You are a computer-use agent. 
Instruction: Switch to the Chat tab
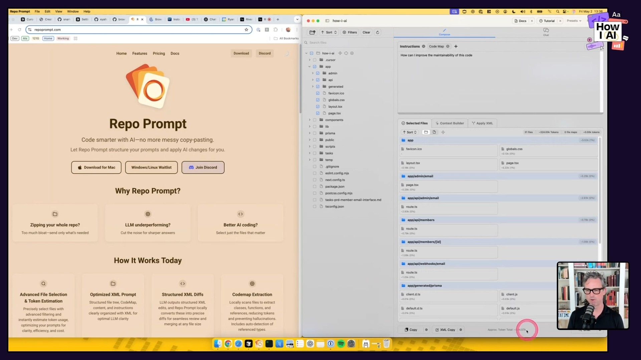pos(546,32)
